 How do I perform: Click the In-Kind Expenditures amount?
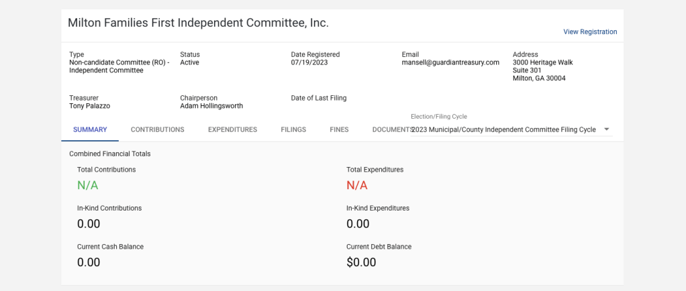pos(358,223)
